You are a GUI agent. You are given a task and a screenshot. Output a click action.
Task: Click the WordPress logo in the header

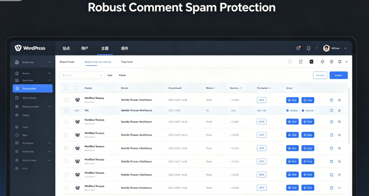(30, 48)
